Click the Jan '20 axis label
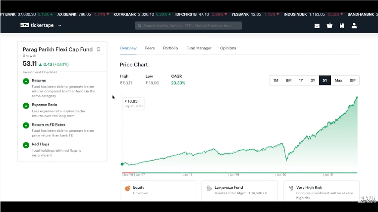The width and height of the screenshot is (378, 212). pyautogui.click(x=281, y=175)
